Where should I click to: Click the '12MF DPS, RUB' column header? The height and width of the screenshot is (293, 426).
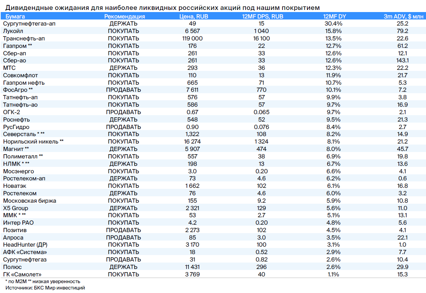[x=263, y=17]
